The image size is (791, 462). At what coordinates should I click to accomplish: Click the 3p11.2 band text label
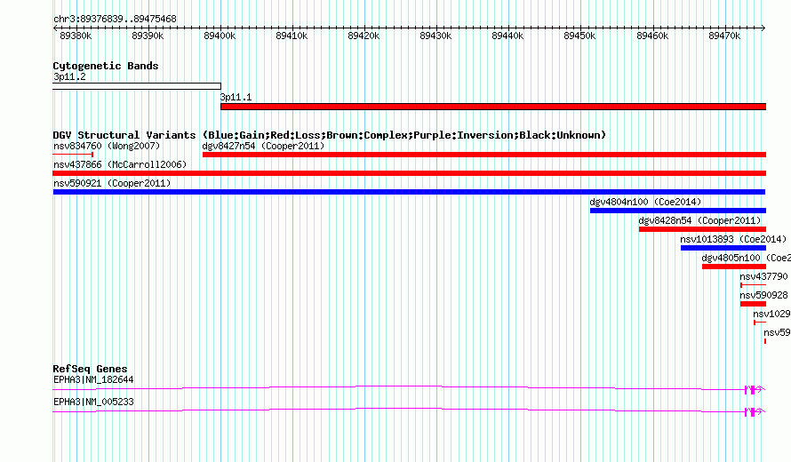(x=69, y=76)
